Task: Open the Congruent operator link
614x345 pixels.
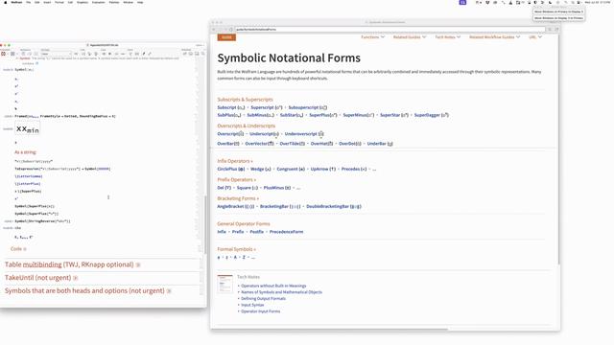Action: 291,169
